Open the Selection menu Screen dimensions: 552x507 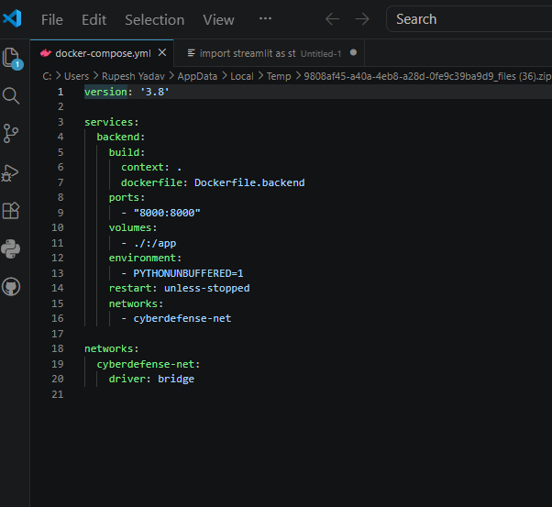click(155, 20)
